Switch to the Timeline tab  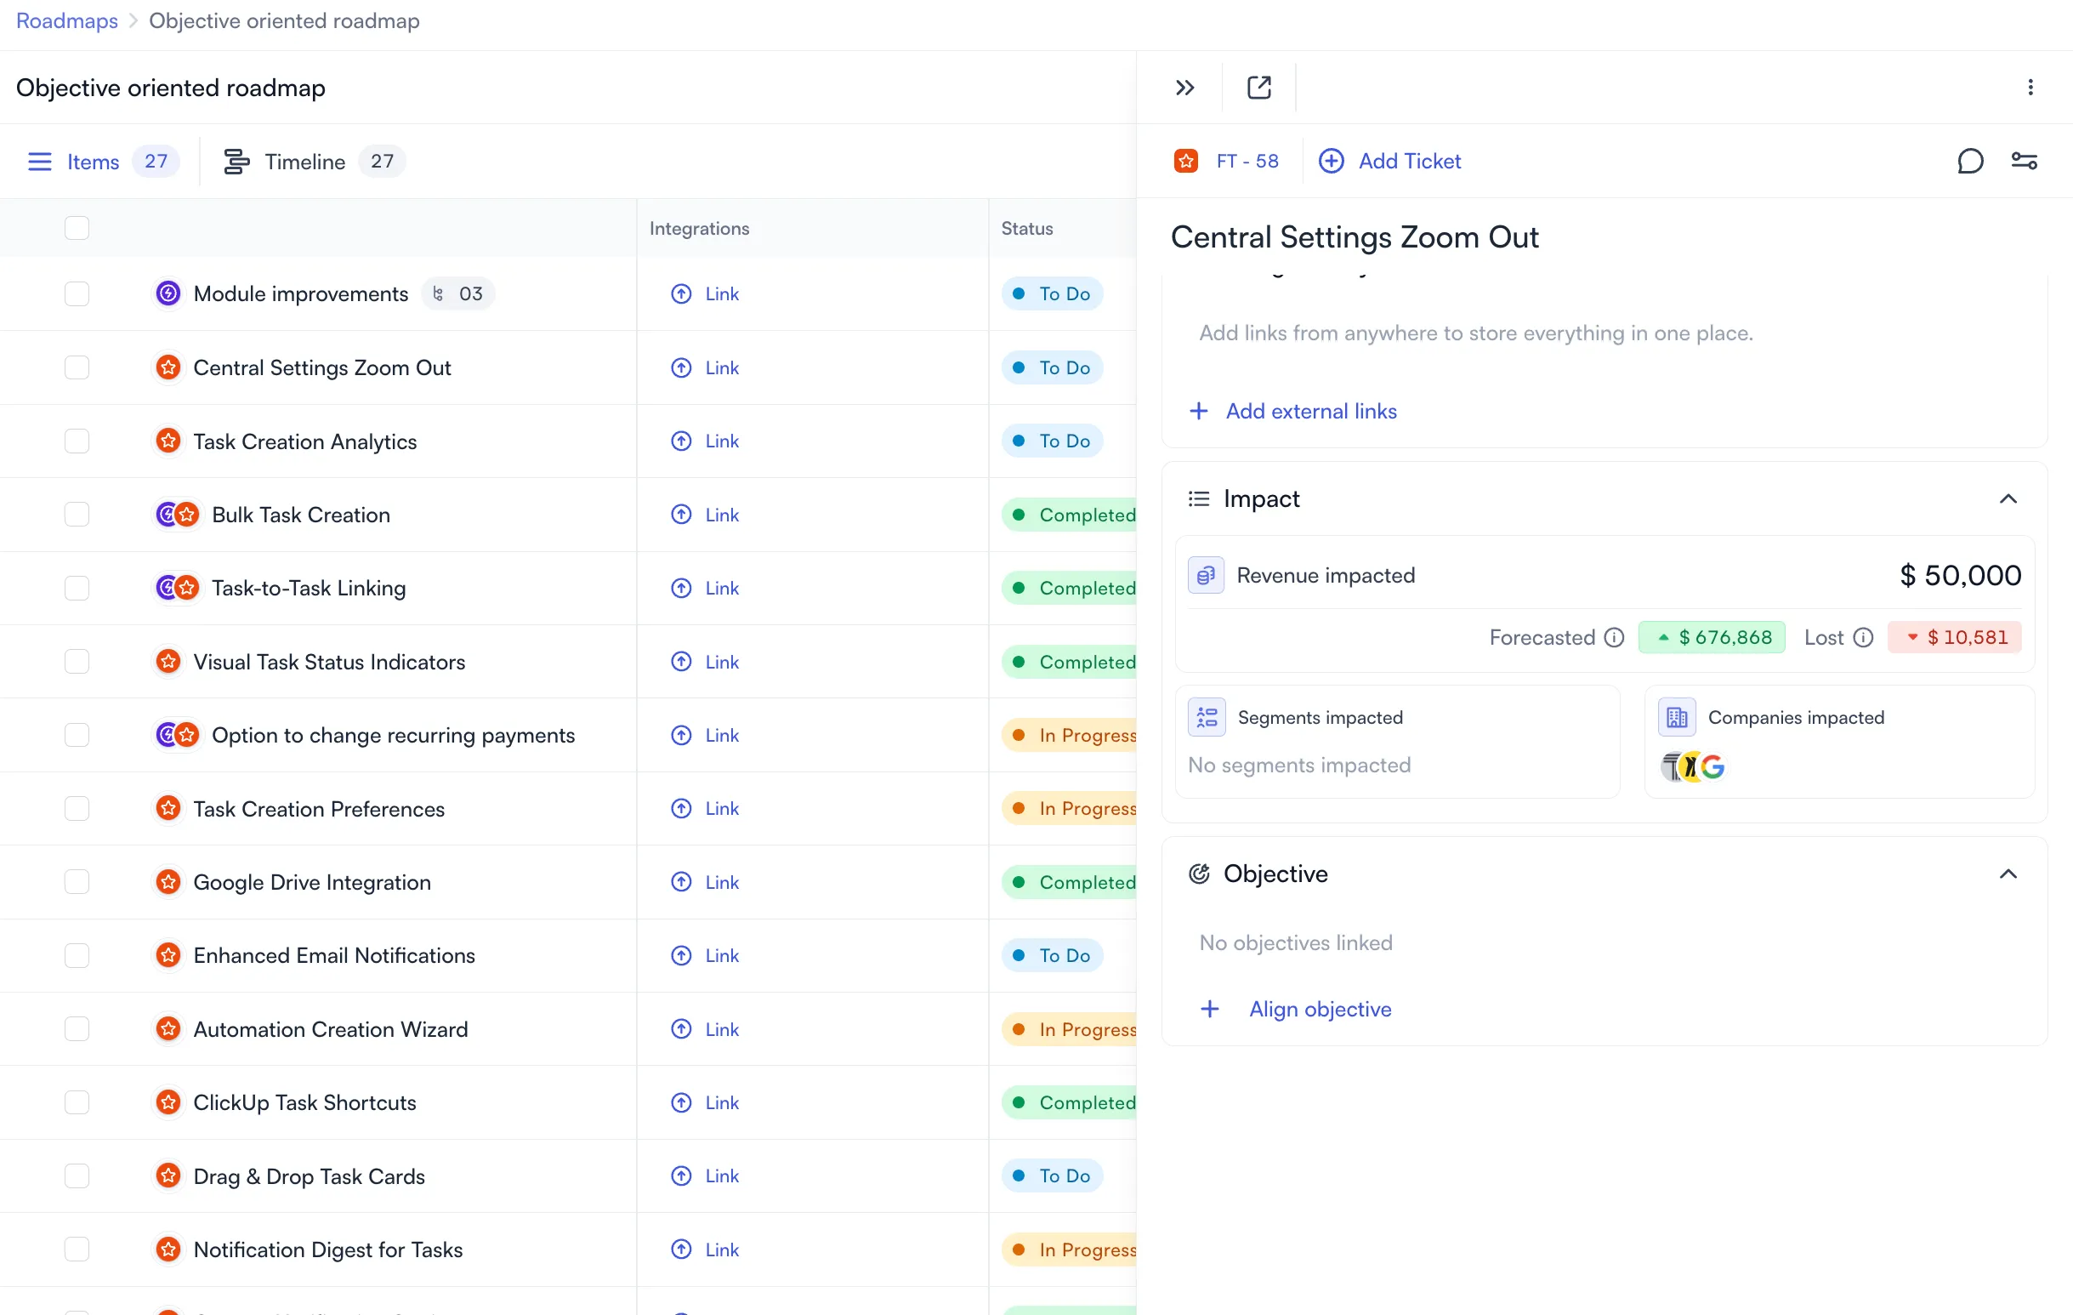click(x=315, y=161)
